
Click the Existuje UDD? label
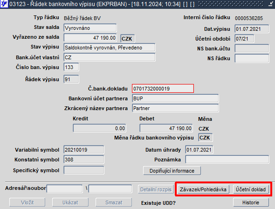[x=158, y=203]
